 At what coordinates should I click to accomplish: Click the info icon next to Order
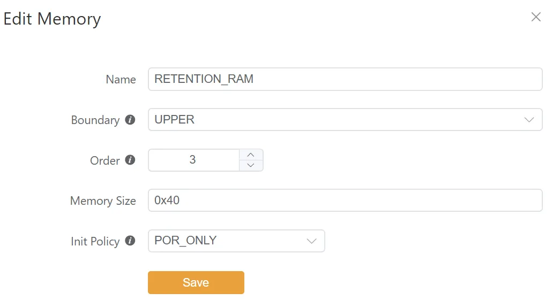click(x=130, y=160)
